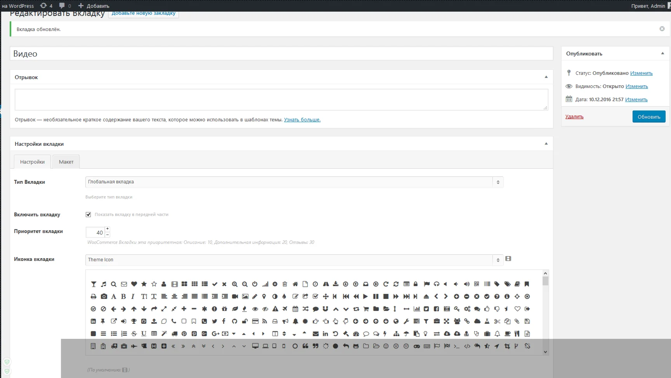Select the QR code icon

(x=477, y=284)
